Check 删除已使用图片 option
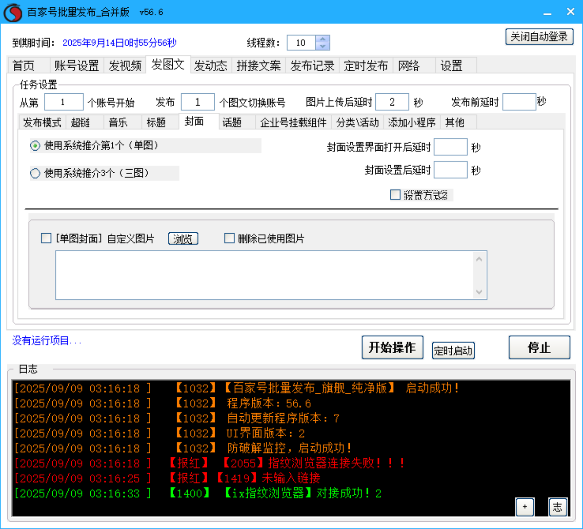 click(x=229, y=238)
